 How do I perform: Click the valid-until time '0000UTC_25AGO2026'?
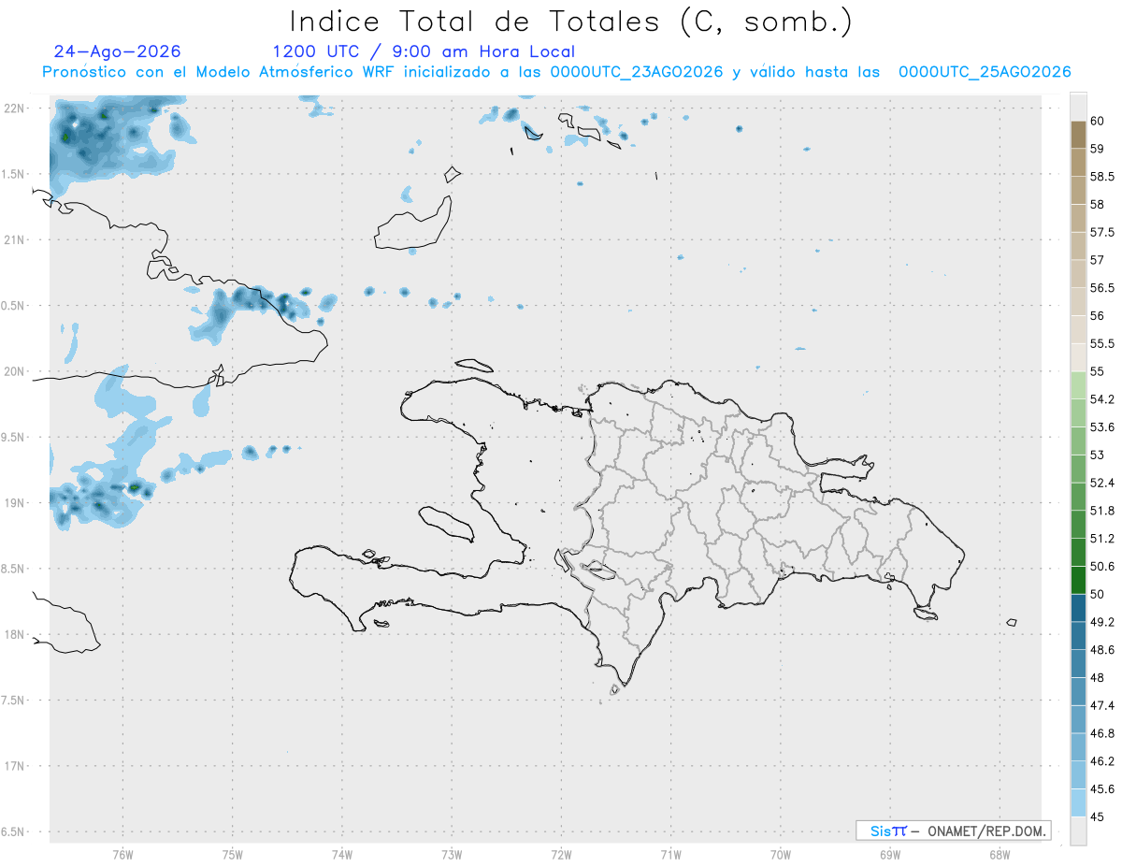pos(985,72)
